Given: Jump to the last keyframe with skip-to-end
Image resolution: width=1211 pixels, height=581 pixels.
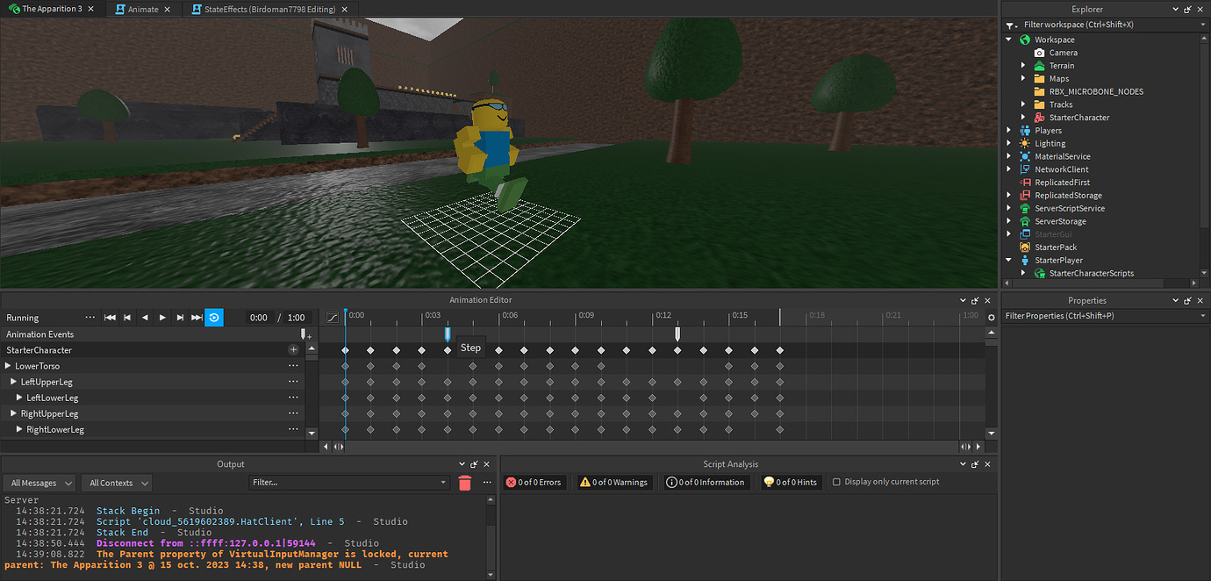Looking at the screenshot, I should tap(196, 318).
